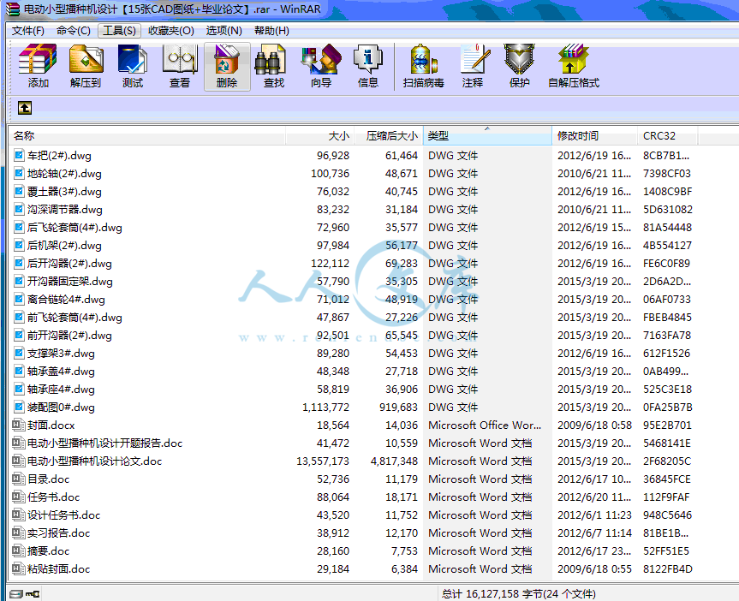Select file 覆土器(3#).dwg
This screenshot has width=739, height=601.
coord(64,192)
